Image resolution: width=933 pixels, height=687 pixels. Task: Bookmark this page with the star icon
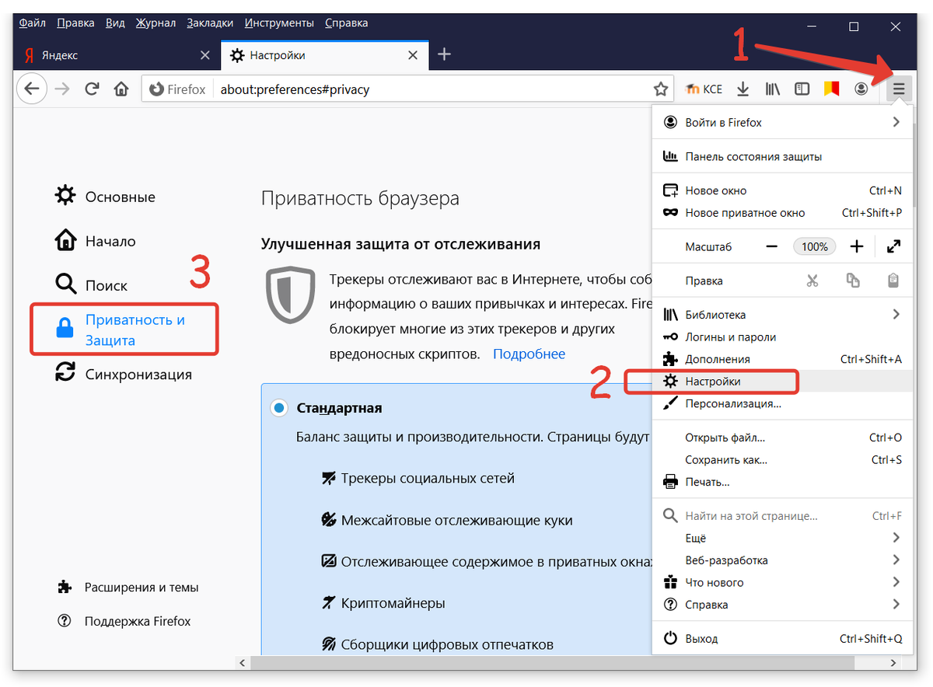pyautogui.click(x=660, y=89)
